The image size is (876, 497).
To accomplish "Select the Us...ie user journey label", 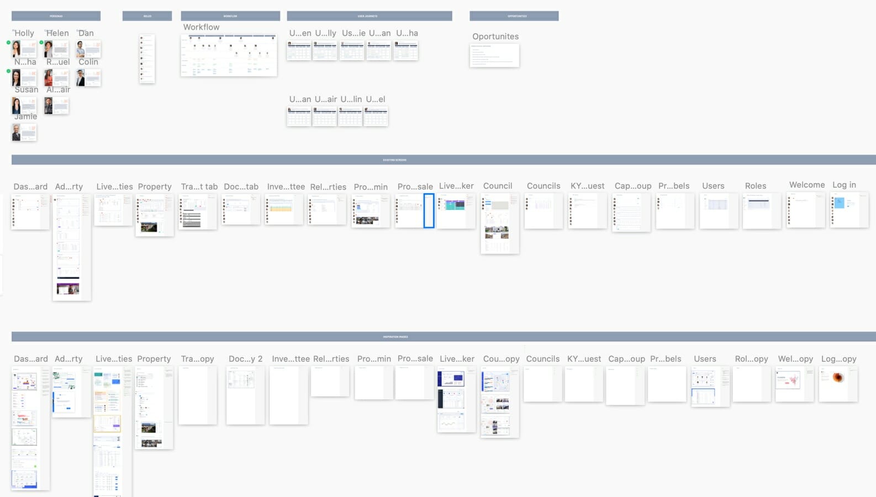I will 353,33.
